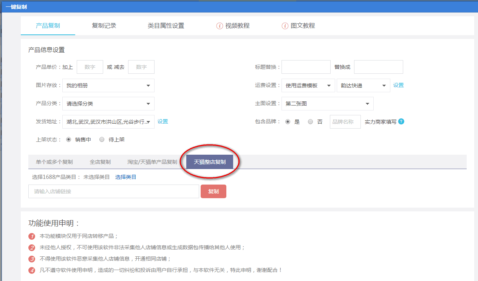Click the 请输入店铺链接 input field

click(x=114, y=191)
